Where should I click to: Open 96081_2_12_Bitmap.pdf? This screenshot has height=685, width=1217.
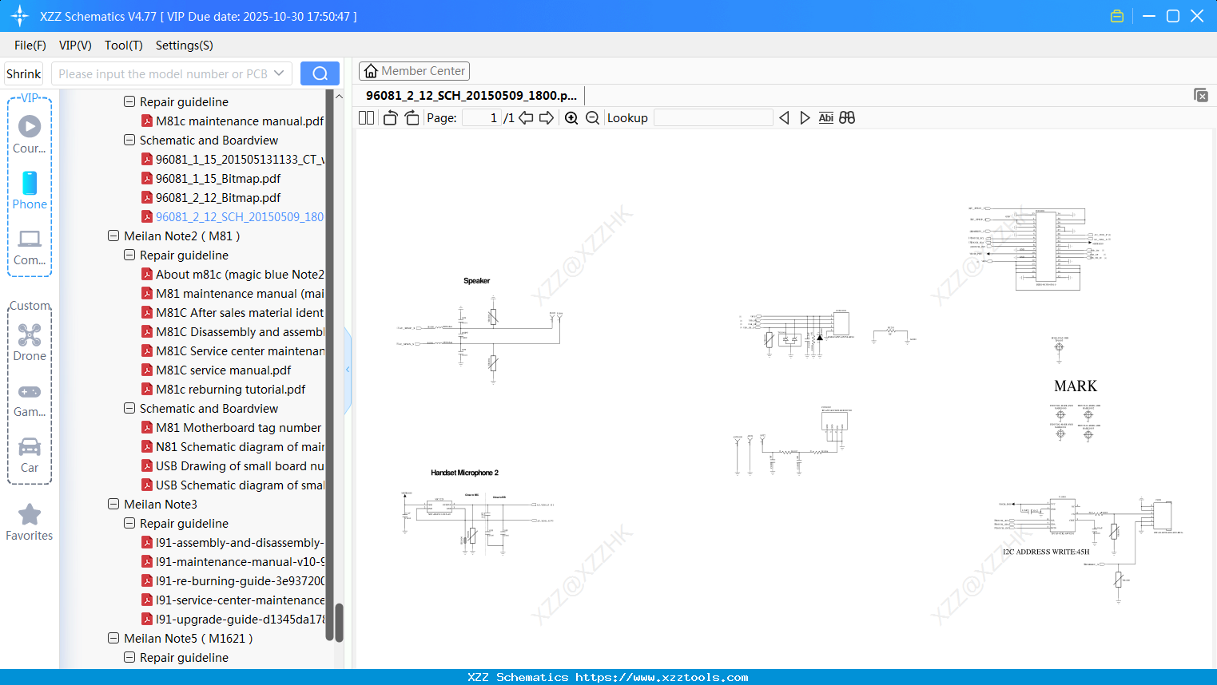tap(218, 198)
